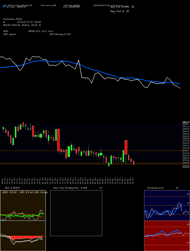
Task: Click the '(MGR) 19.5, 21.5, 14.4' ADX values
Action: point(40,31)
